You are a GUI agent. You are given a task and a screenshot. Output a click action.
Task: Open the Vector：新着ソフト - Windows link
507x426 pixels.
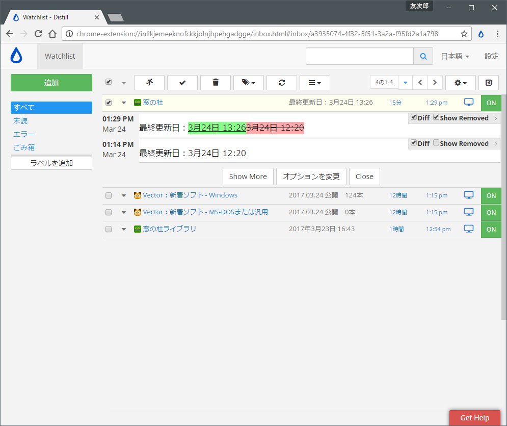point(190,195)
